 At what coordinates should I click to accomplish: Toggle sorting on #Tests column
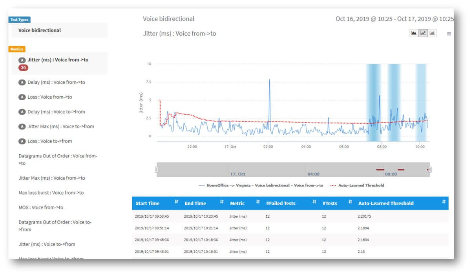[x=349, y=203]
